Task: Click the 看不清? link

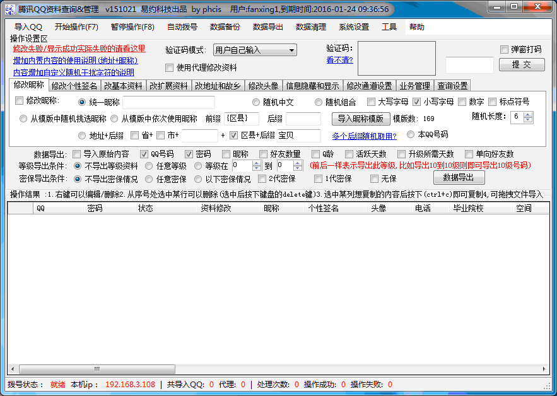Action: tap(339, 60)
